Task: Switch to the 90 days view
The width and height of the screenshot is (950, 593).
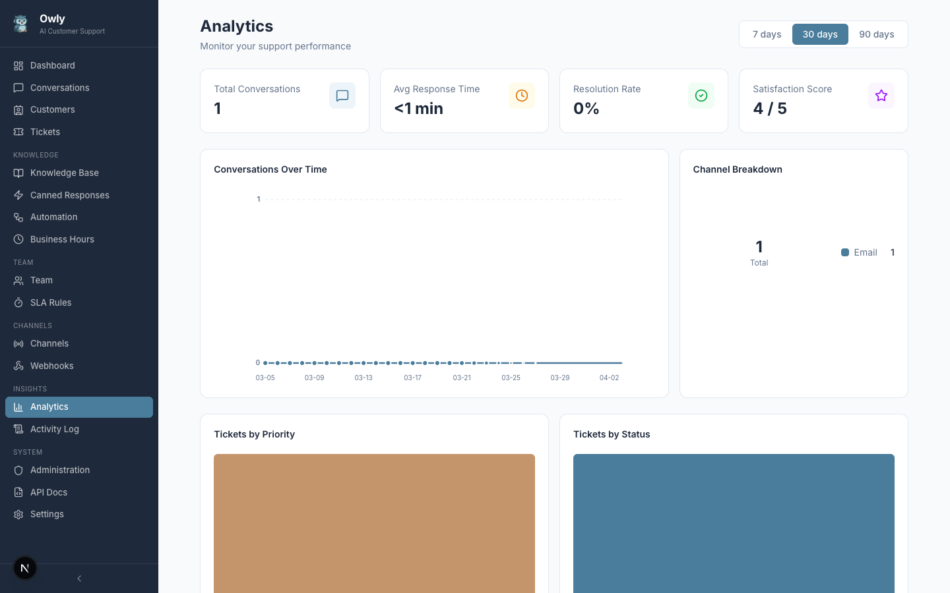Action: (x=877, y=34)
